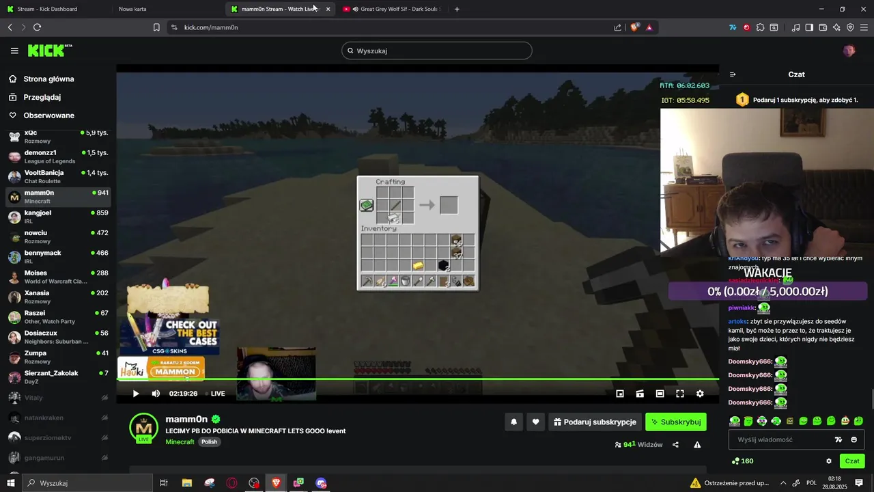
Task: Open mamm0n channel avatar
Action: (144, 427)
